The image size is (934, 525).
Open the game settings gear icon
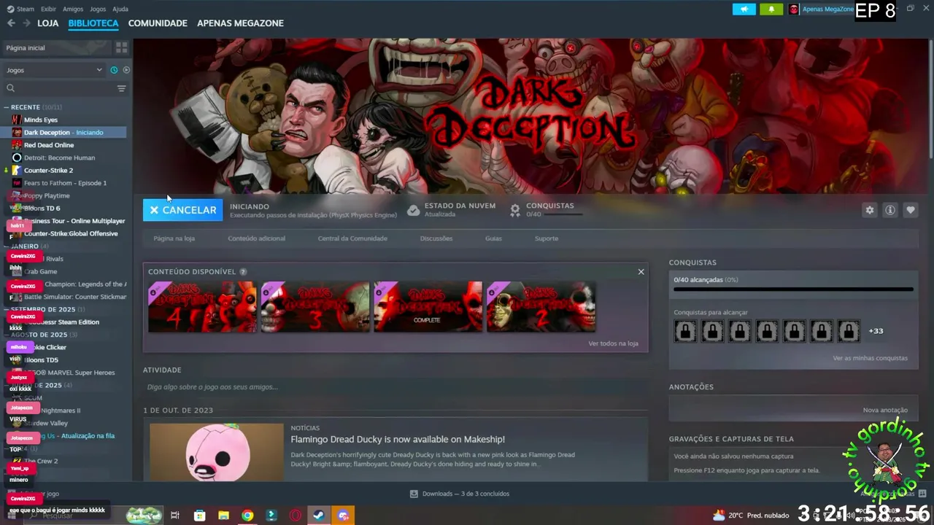[869, 210]
